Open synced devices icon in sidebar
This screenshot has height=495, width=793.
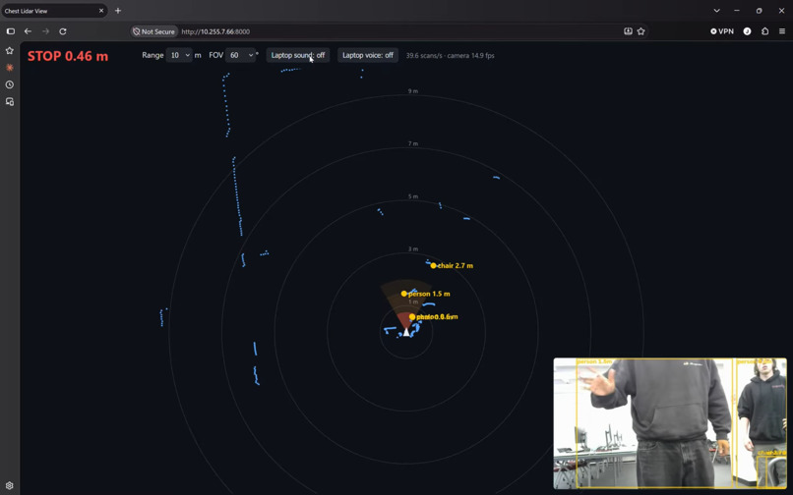(10, 101)
